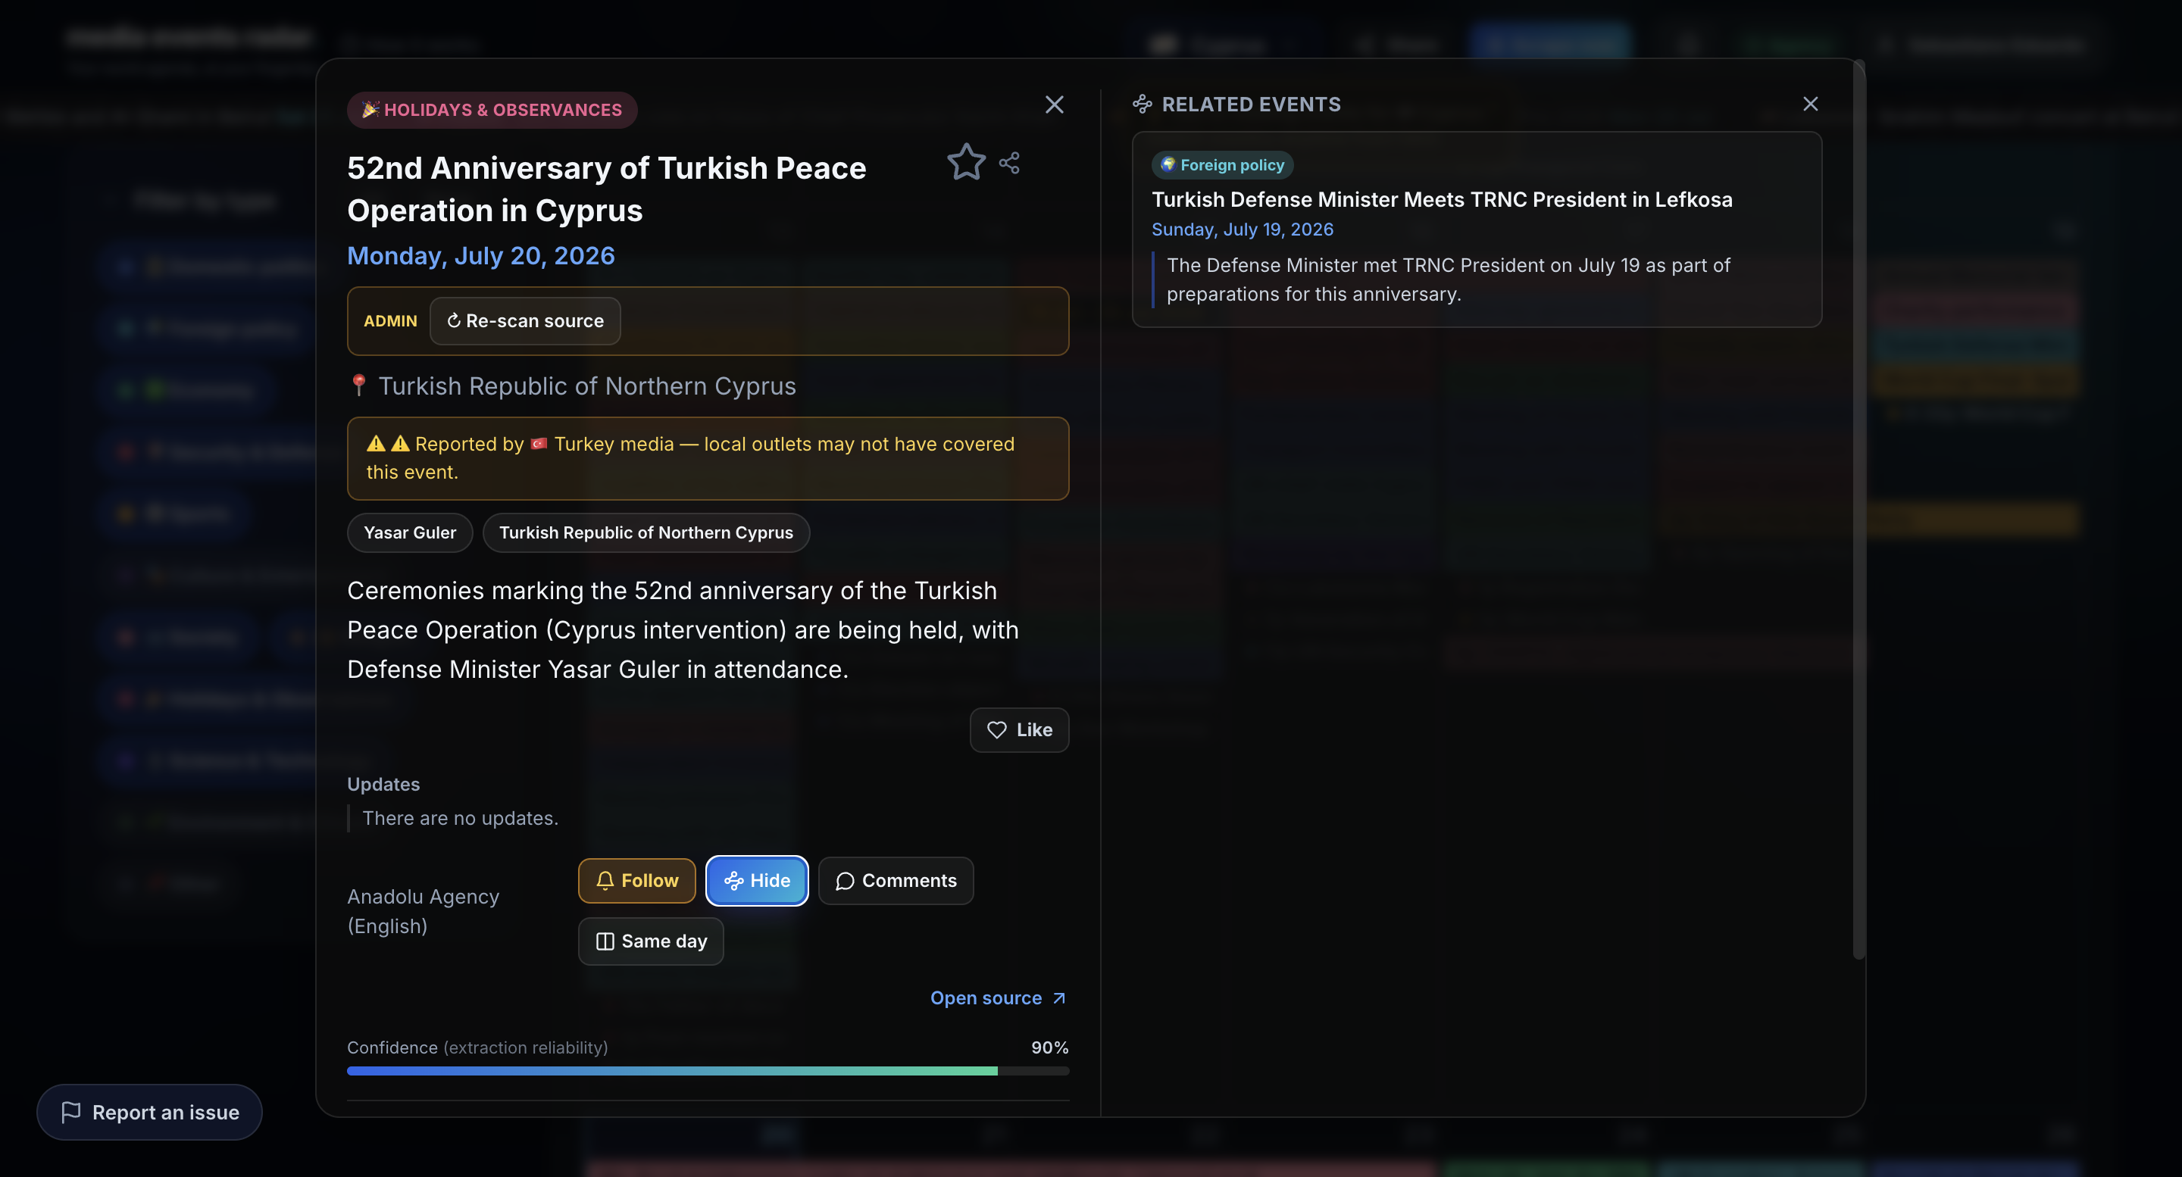Select the Yasar Guler tag
This screenshot has width=2182, height=1177.
click(410, 532)
